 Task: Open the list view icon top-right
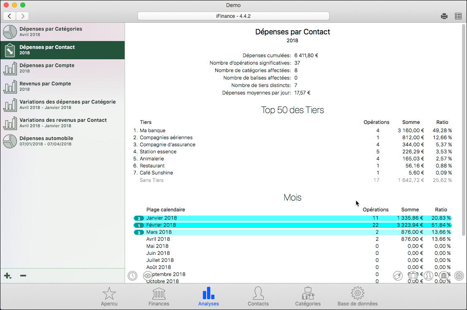tap(458, 16)
